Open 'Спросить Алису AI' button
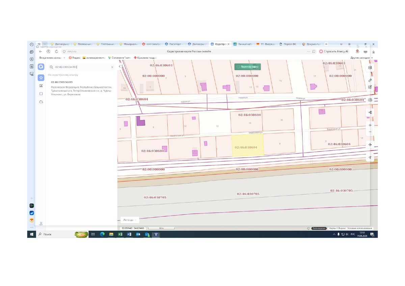The height and width of the screenshot is (286, 405). (x=333, y=52)
